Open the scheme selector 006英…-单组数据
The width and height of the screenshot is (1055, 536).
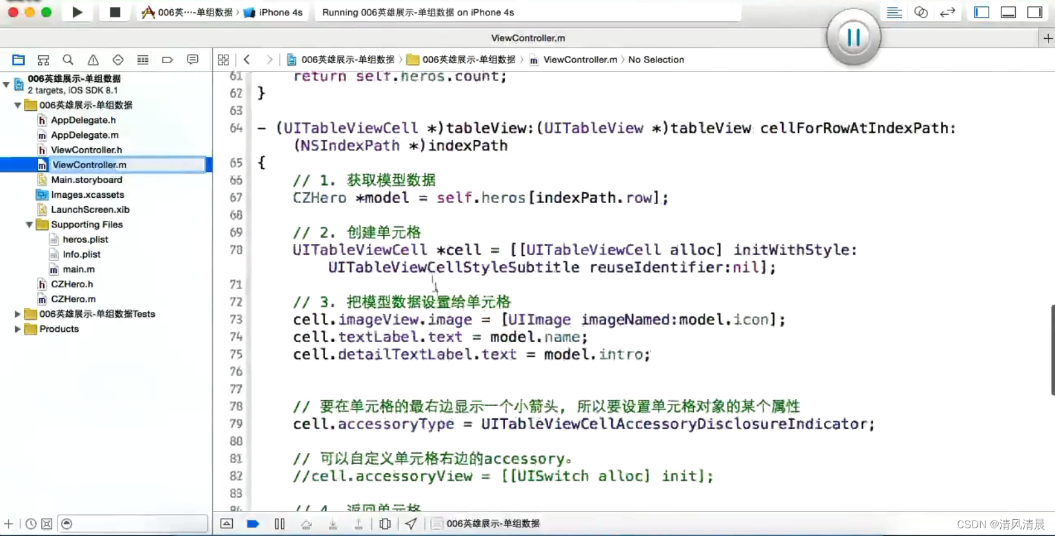click(x=188, y=12)
